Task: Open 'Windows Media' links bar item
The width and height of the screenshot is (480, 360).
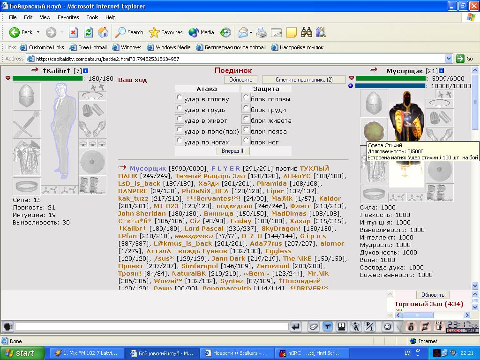Action: [x=169, y=47]
